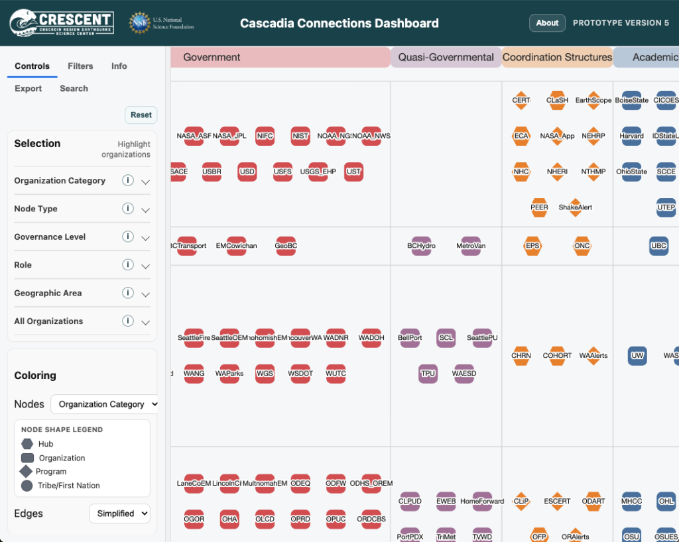
Task: Expand the Role chevron
Action: click(145, 266)
